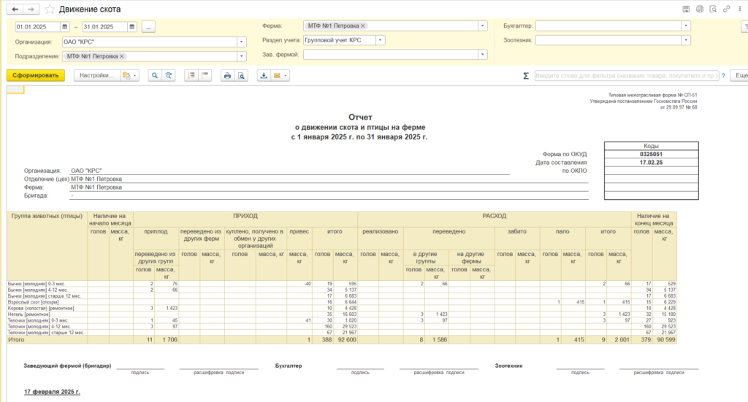The width and height of the screenshot is (748, 402).
Task: Open help question mark near filter field
Action: click(724, 76)
